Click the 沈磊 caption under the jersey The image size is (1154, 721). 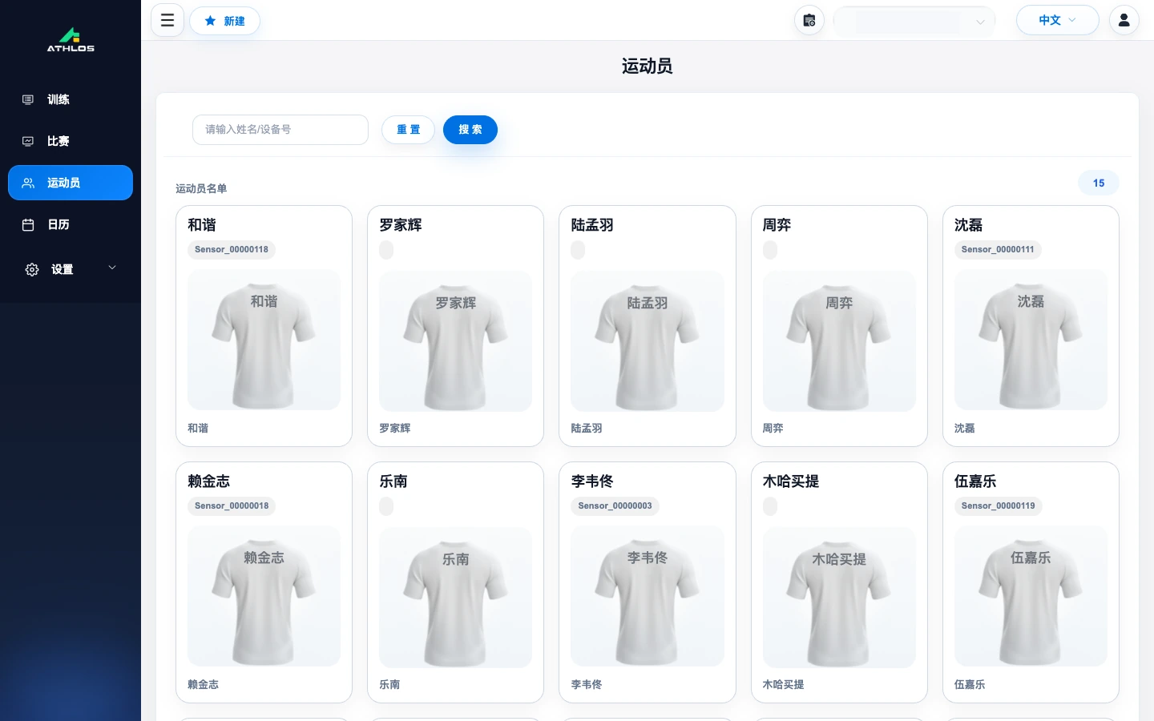(965, 429)
